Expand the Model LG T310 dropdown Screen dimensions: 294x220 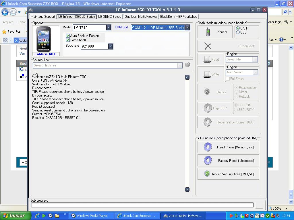point(108,27)
